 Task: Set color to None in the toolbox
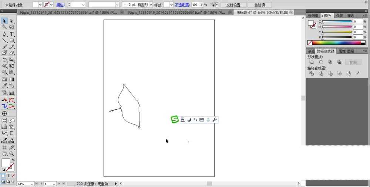(x=13, y=176)
